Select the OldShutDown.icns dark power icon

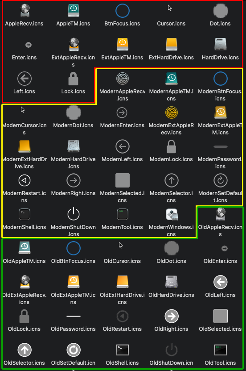click(x=172, y=350)
